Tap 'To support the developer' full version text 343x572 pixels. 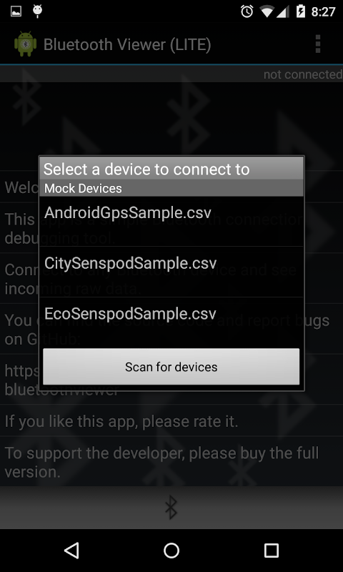(161, 463)
